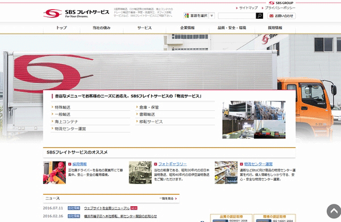341x222 pixels.
Task: Open the 一般輸送 service link
Action: [63, 114]
